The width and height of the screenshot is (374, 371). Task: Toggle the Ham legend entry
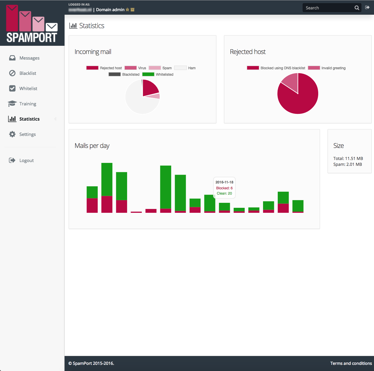185,68
